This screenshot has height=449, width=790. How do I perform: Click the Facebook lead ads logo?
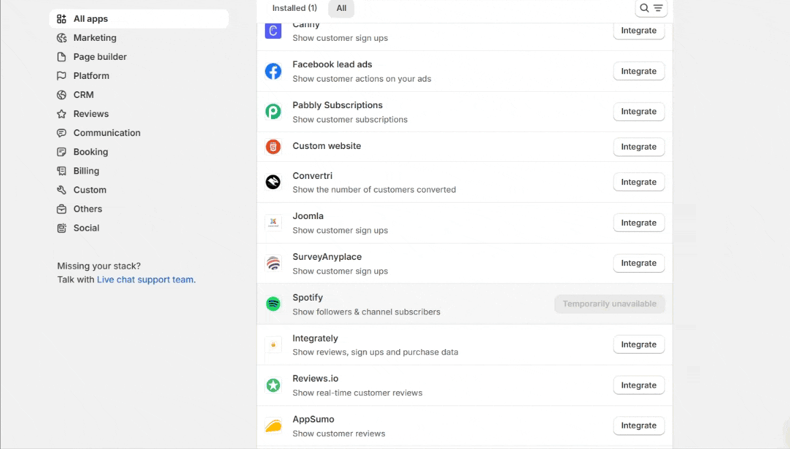(273, 71)
